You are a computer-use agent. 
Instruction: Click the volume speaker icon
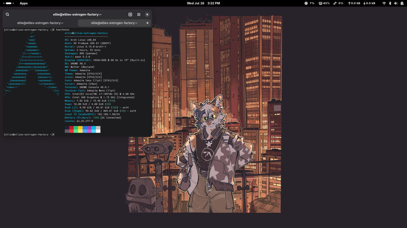point(395,3)
